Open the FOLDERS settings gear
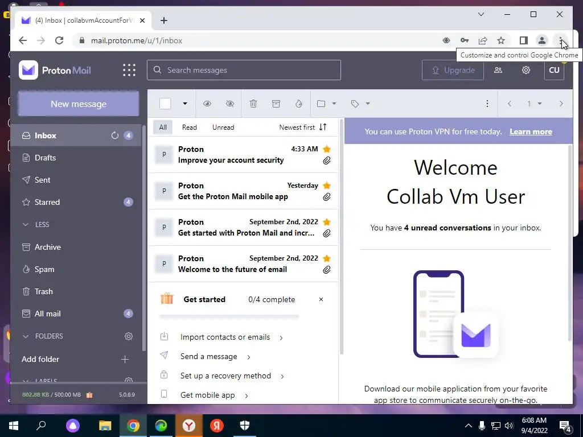This screenshot has width=583, height=437. coord(129,336)
